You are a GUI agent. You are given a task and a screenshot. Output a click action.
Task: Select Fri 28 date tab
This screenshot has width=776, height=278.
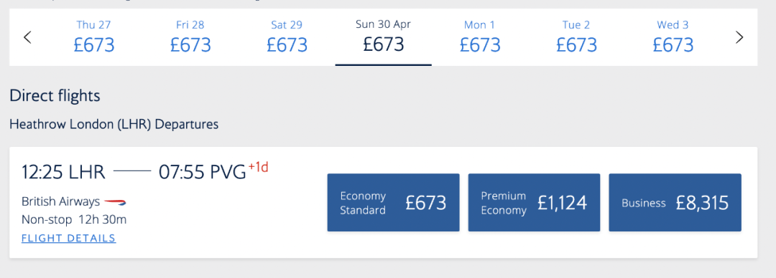[190, 37]
